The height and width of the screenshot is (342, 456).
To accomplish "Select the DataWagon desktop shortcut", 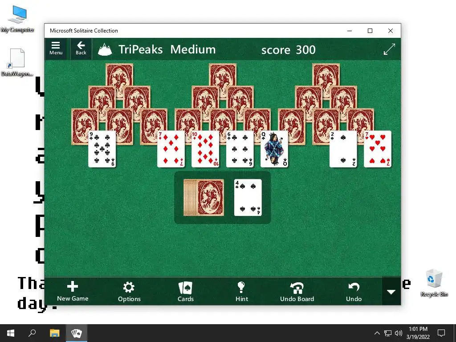I will (x=17, y=62).
